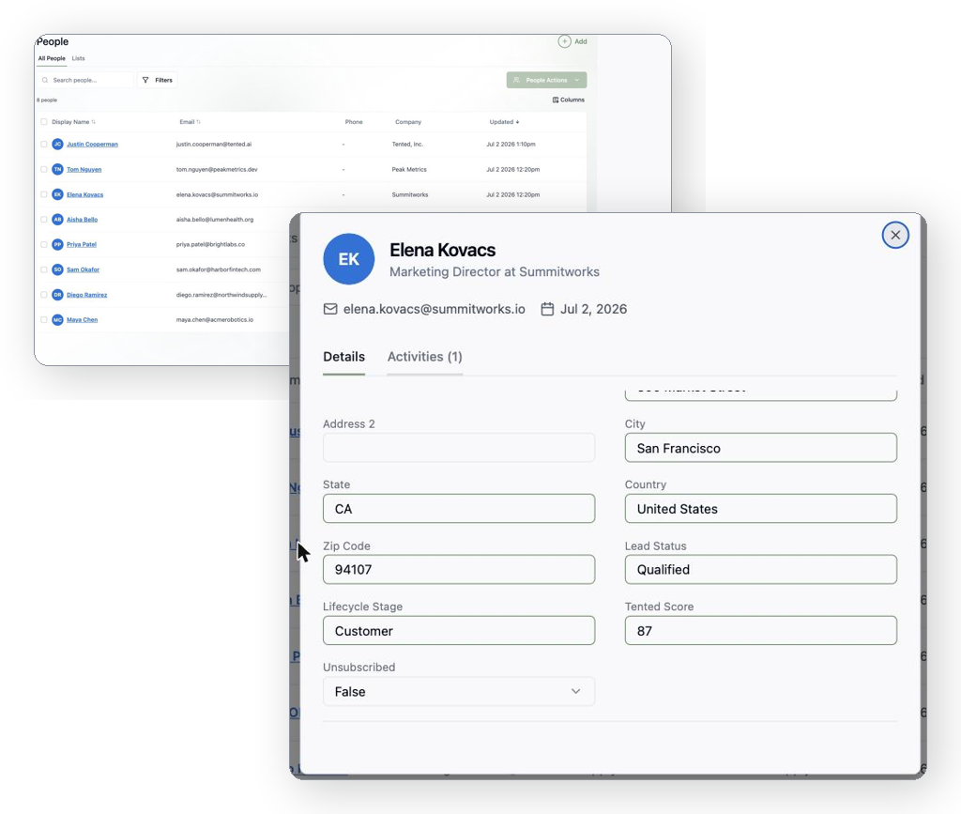This screenshot has height=814, width=961.
Task: Select the Lists tab
Action: [x=78, y=58]
